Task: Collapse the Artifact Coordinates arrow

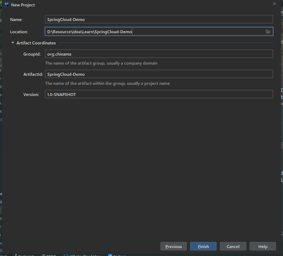Action: [12, 43]
